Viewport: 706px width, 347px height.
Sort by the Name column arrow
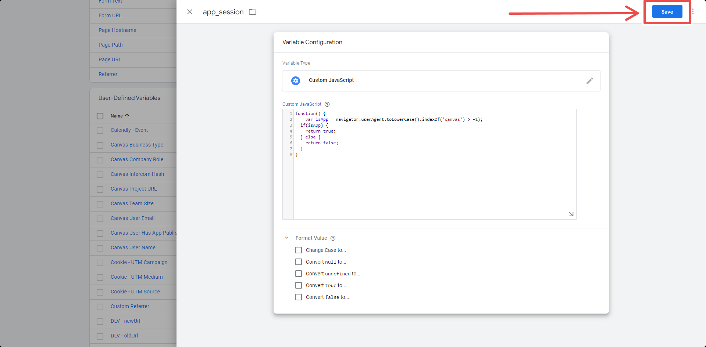point(127,116)
